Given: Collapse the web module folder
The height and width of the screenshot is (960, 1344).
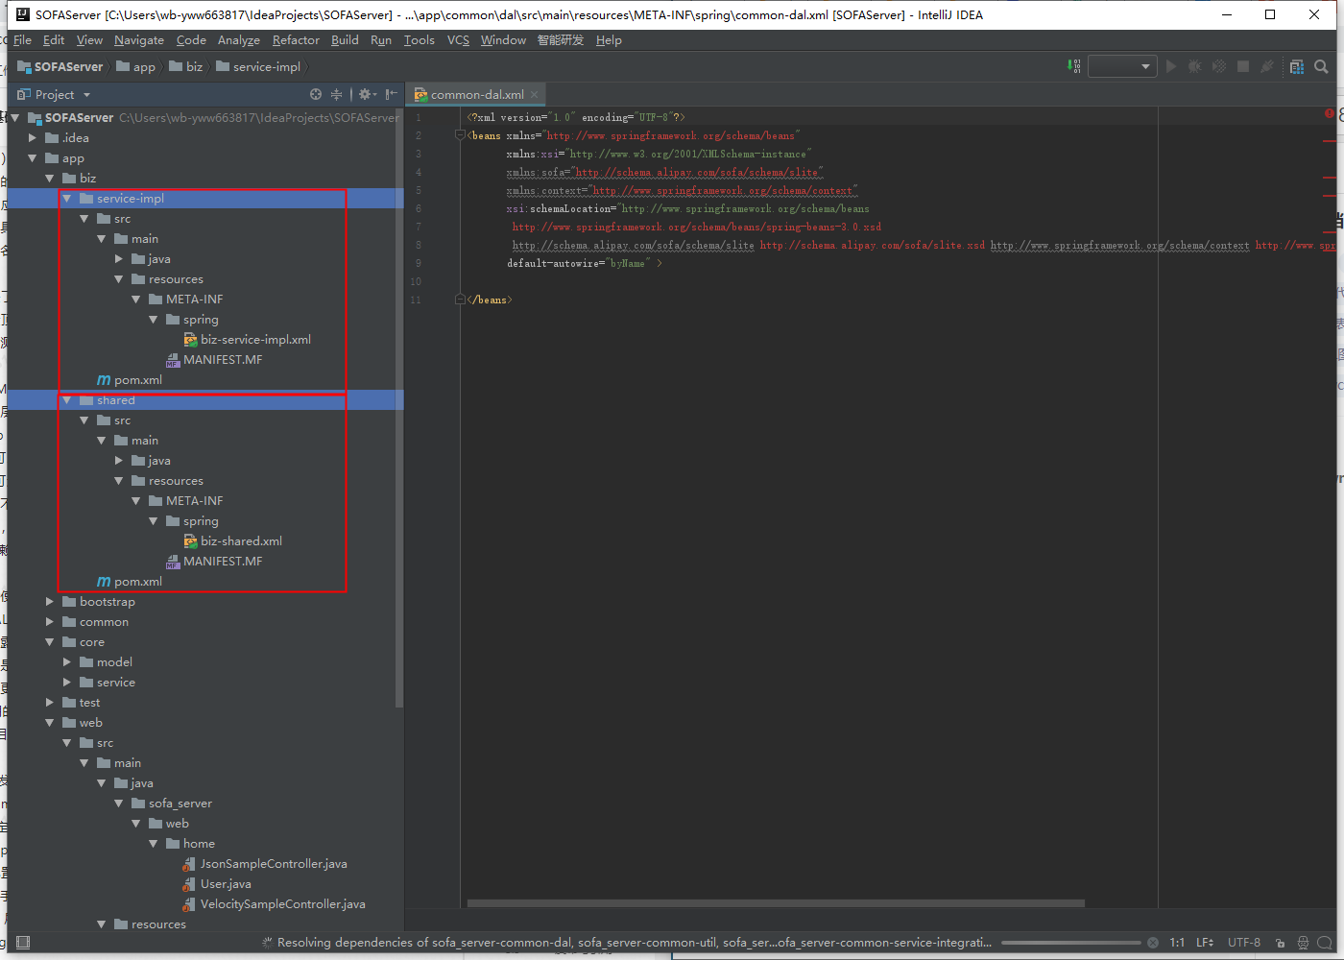Looking at the screenshot, I should pyautogui.click(x=50, y=723).
